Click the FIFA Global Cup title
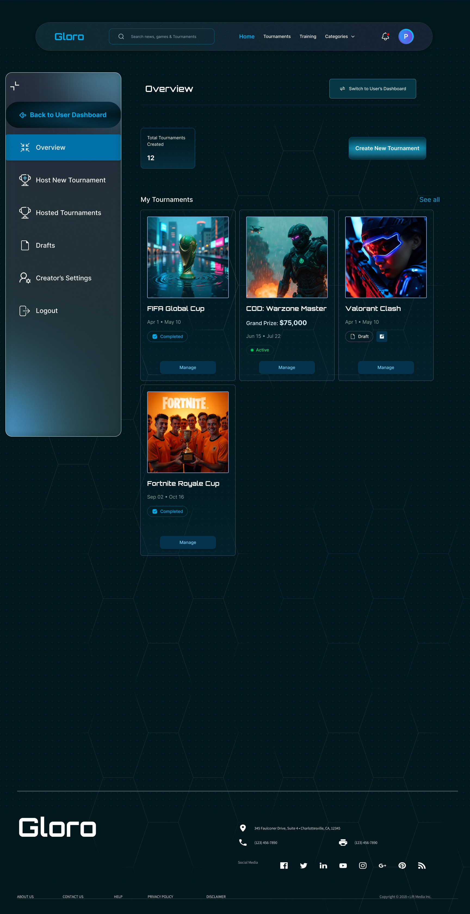This screenshot has width=470, height=914. pyautogui.click(x=176, y=309)
